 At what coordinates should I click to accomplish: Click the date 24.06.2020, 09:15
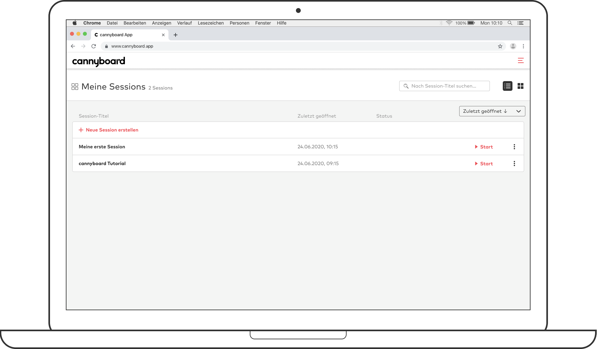(x=318, y=164)
